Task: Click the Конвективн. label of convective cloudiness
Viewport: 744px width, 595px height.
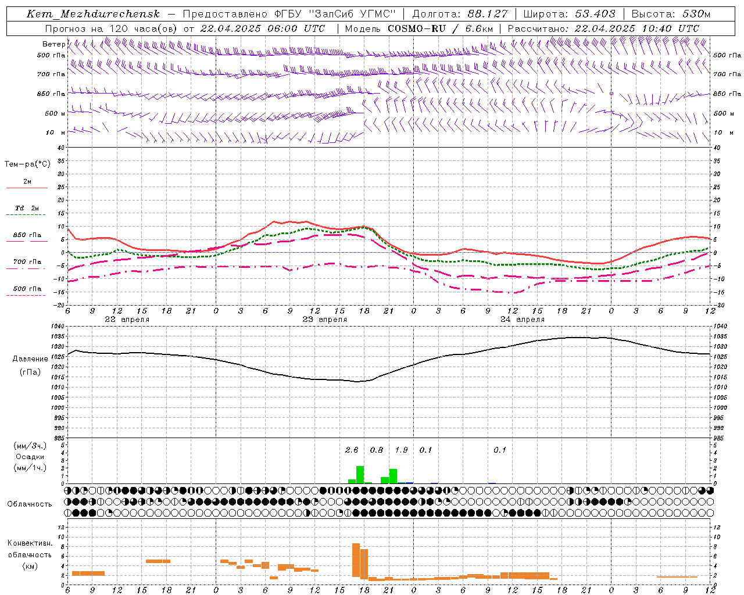Action: point(30,543)
